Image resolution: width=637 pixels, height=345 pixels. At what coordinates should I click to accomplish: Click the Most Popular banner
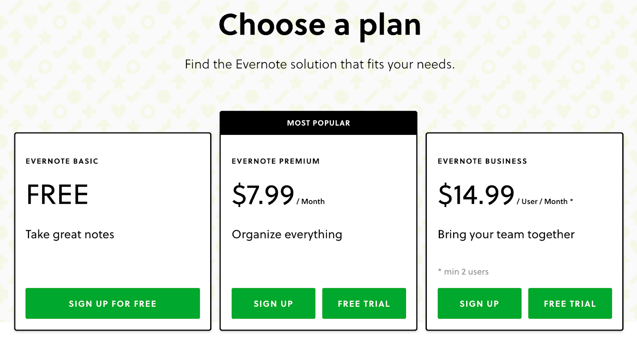click(x=318, y=123)
